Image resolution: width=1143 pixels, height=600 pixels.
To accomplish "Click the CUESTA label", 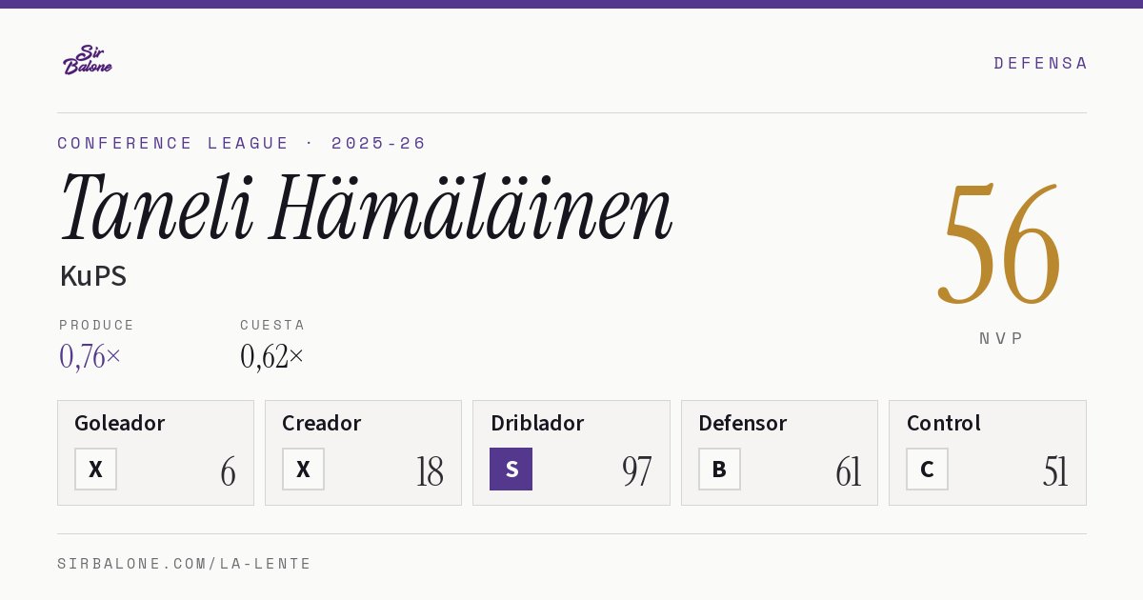I will click(272, 325).
